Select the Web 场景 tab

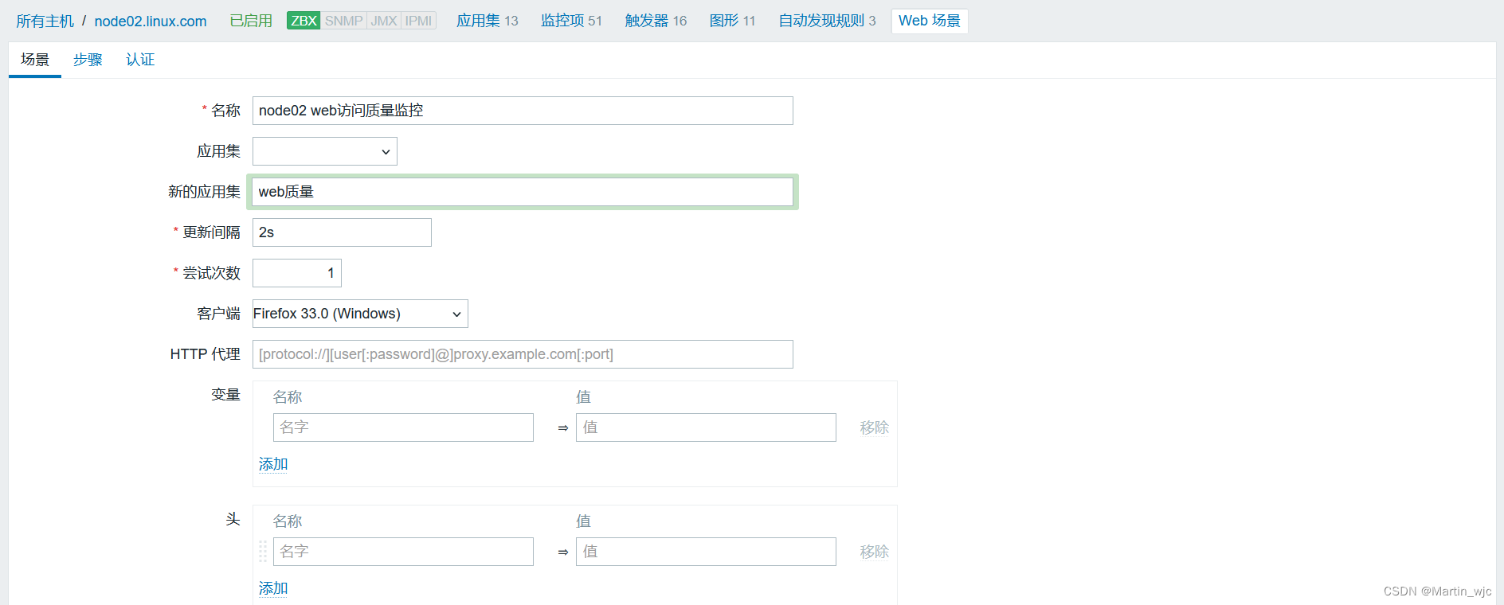click(x=930, y=21)
